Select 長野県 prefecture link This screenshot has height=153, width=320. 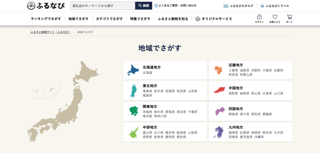147,137
